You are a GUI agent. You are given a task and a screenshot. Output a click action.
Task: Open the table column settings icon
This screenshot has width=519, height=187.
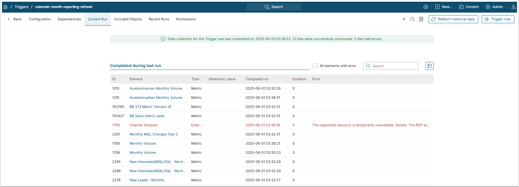[429, 66]
